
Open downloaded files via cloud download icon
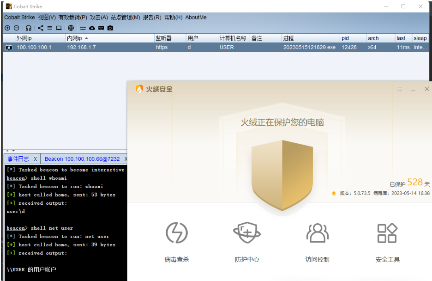92,28
